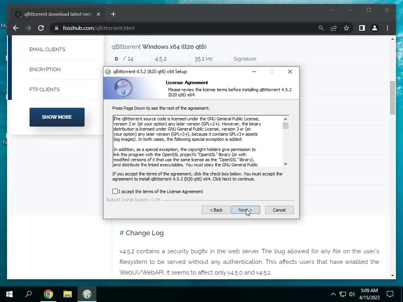
Task: Click 35.1 MB size cell
Action: [x=203, y=59]
